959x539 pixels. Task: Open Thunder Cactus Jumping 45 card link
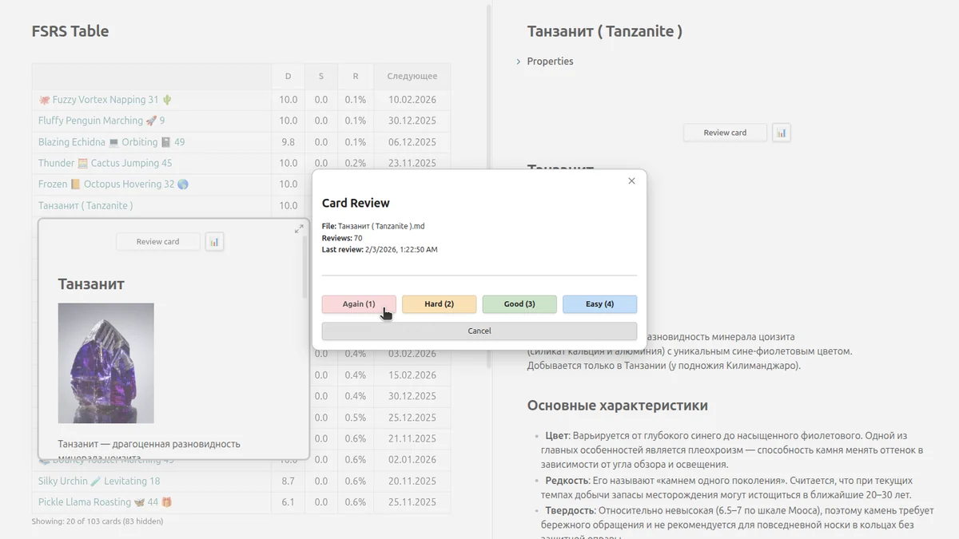click(105, 163)
